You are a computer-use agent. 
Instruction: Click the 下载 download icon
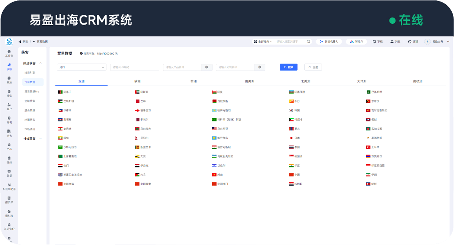point(377,42)
